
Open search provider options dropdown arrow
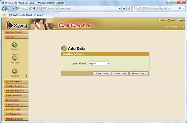(x=184, y=8)
